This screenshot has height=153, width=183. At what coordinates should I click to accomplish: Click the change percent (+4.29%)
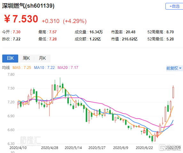coord(75,21)
